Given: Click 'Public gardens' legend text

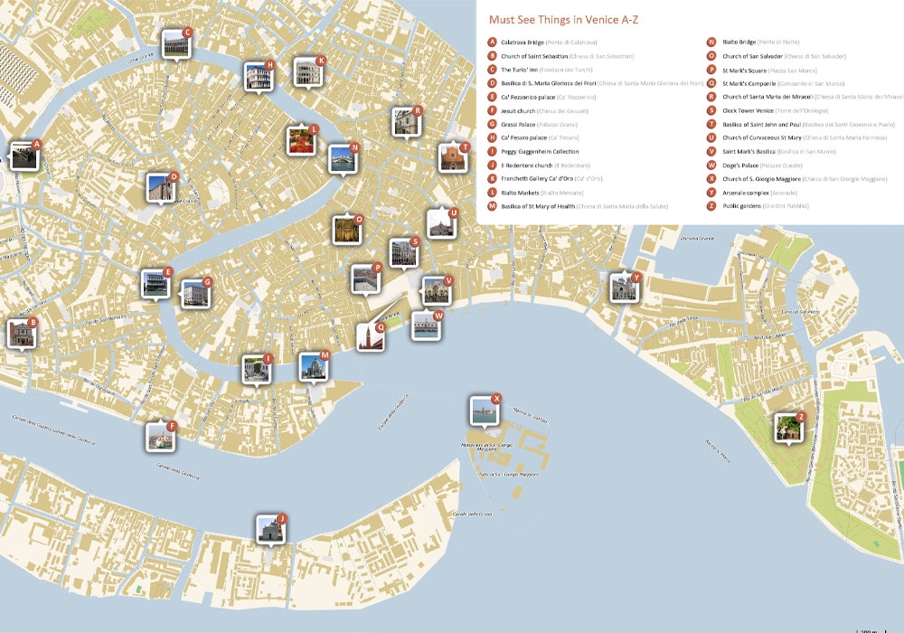Looking at the screenshot, I should click(742, 206).
